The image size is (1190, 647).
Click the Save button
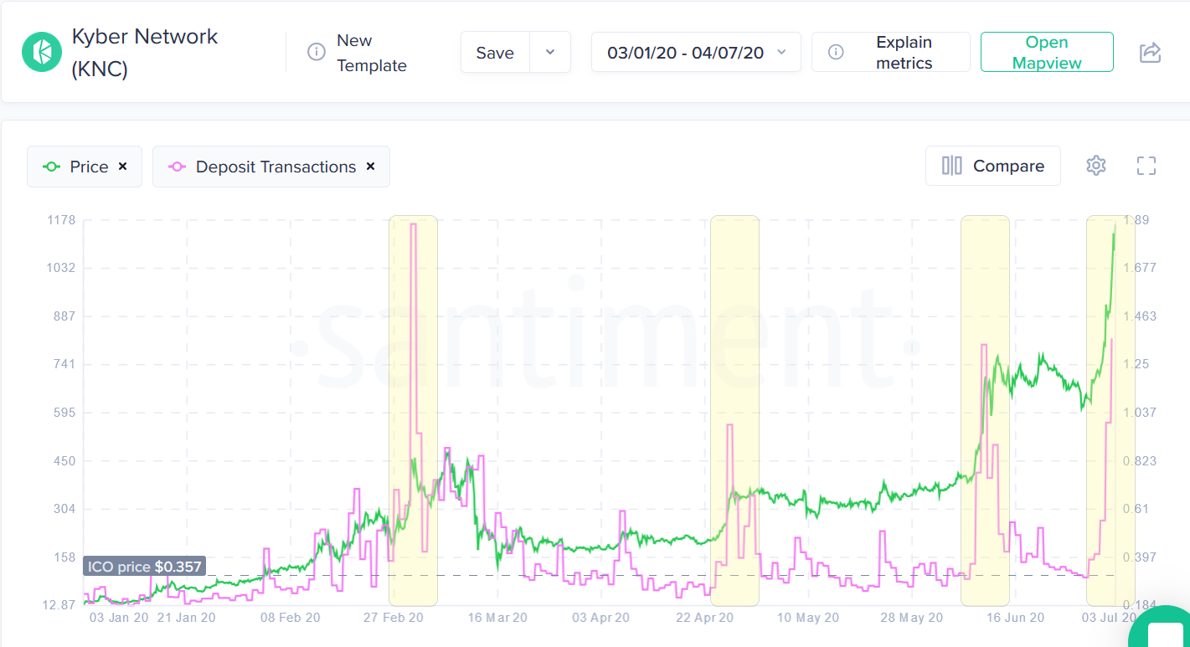click(495, 52)
